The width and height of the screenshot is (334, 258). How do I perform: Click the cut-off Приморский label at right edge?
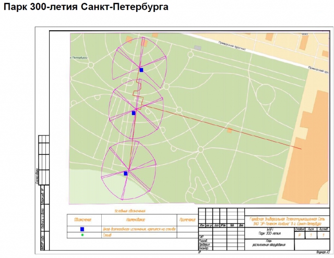pyautogui.click(x=318, y=70)
